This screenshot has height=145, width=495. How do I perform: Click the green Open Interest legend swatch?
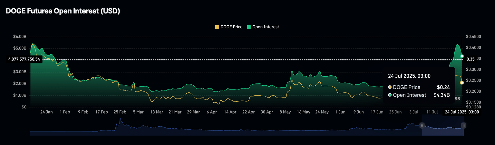coord(249,27)
